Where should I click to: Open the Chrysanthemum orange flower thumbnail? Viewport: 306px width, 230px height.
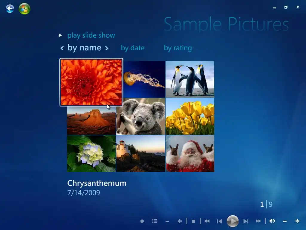pos(91,82)
